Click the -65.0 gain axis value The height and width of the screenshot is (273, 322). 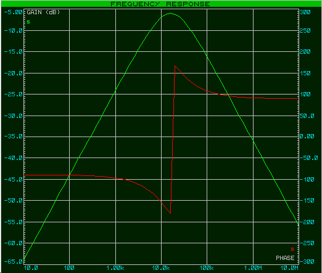pyautogui.click(x=14, y=262)
